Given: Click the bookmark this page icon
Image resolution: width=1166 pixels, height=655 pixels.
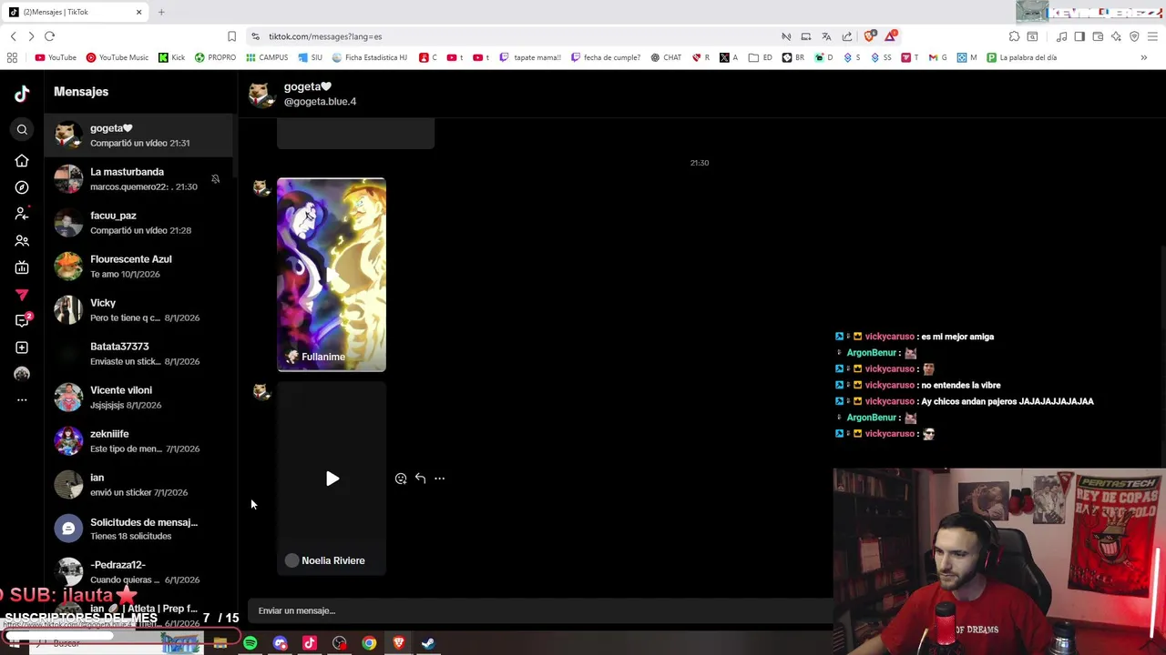Looking at the screenshot, I should pos(231,36).
